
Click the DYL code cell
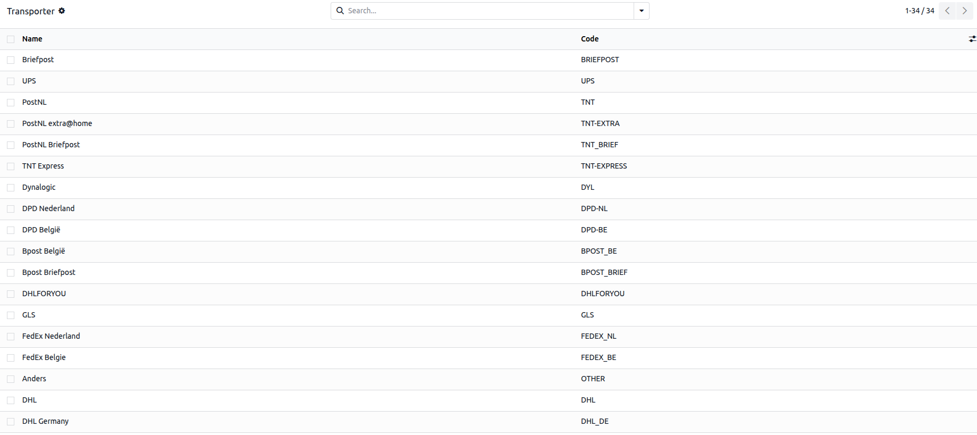coord(588,187)
